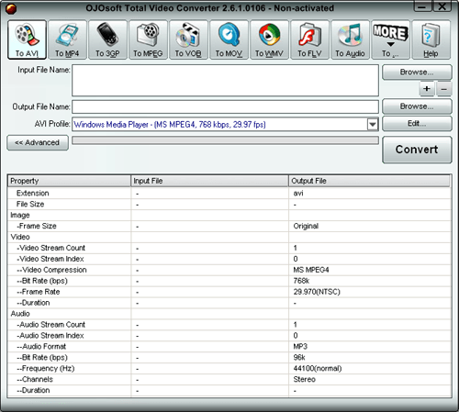Select the To MP4 conversion icon
The image size is (459, 412).
click(x=67, y=39)
